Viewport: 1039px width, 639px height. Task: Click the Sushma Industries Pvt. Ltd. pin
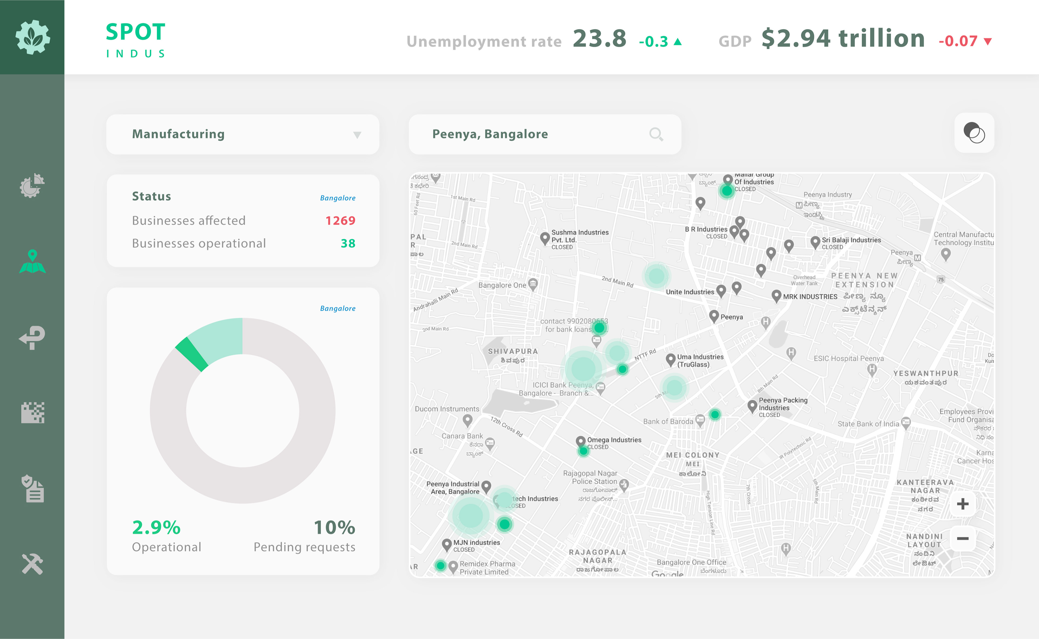545,238
